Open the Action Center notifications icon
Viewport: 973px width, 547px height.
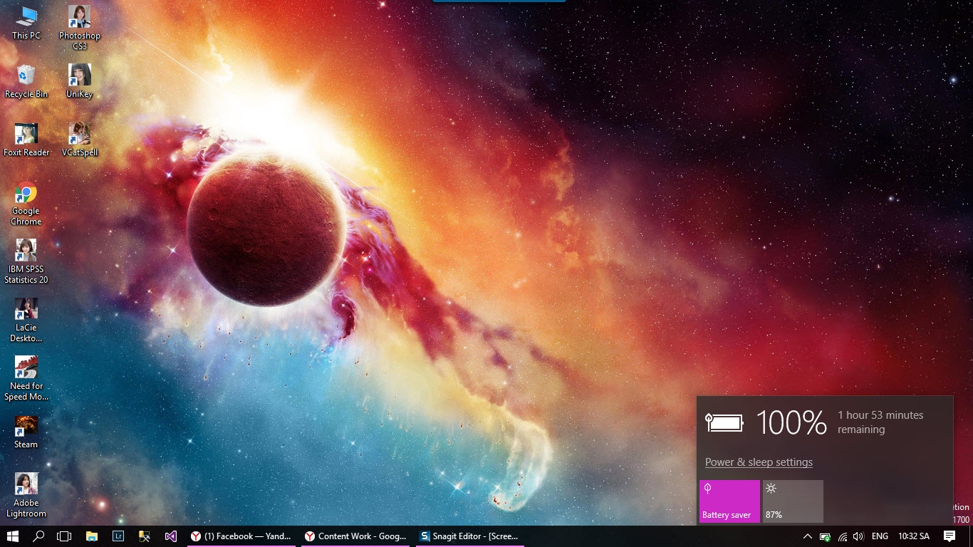click(x=949, y=536)
